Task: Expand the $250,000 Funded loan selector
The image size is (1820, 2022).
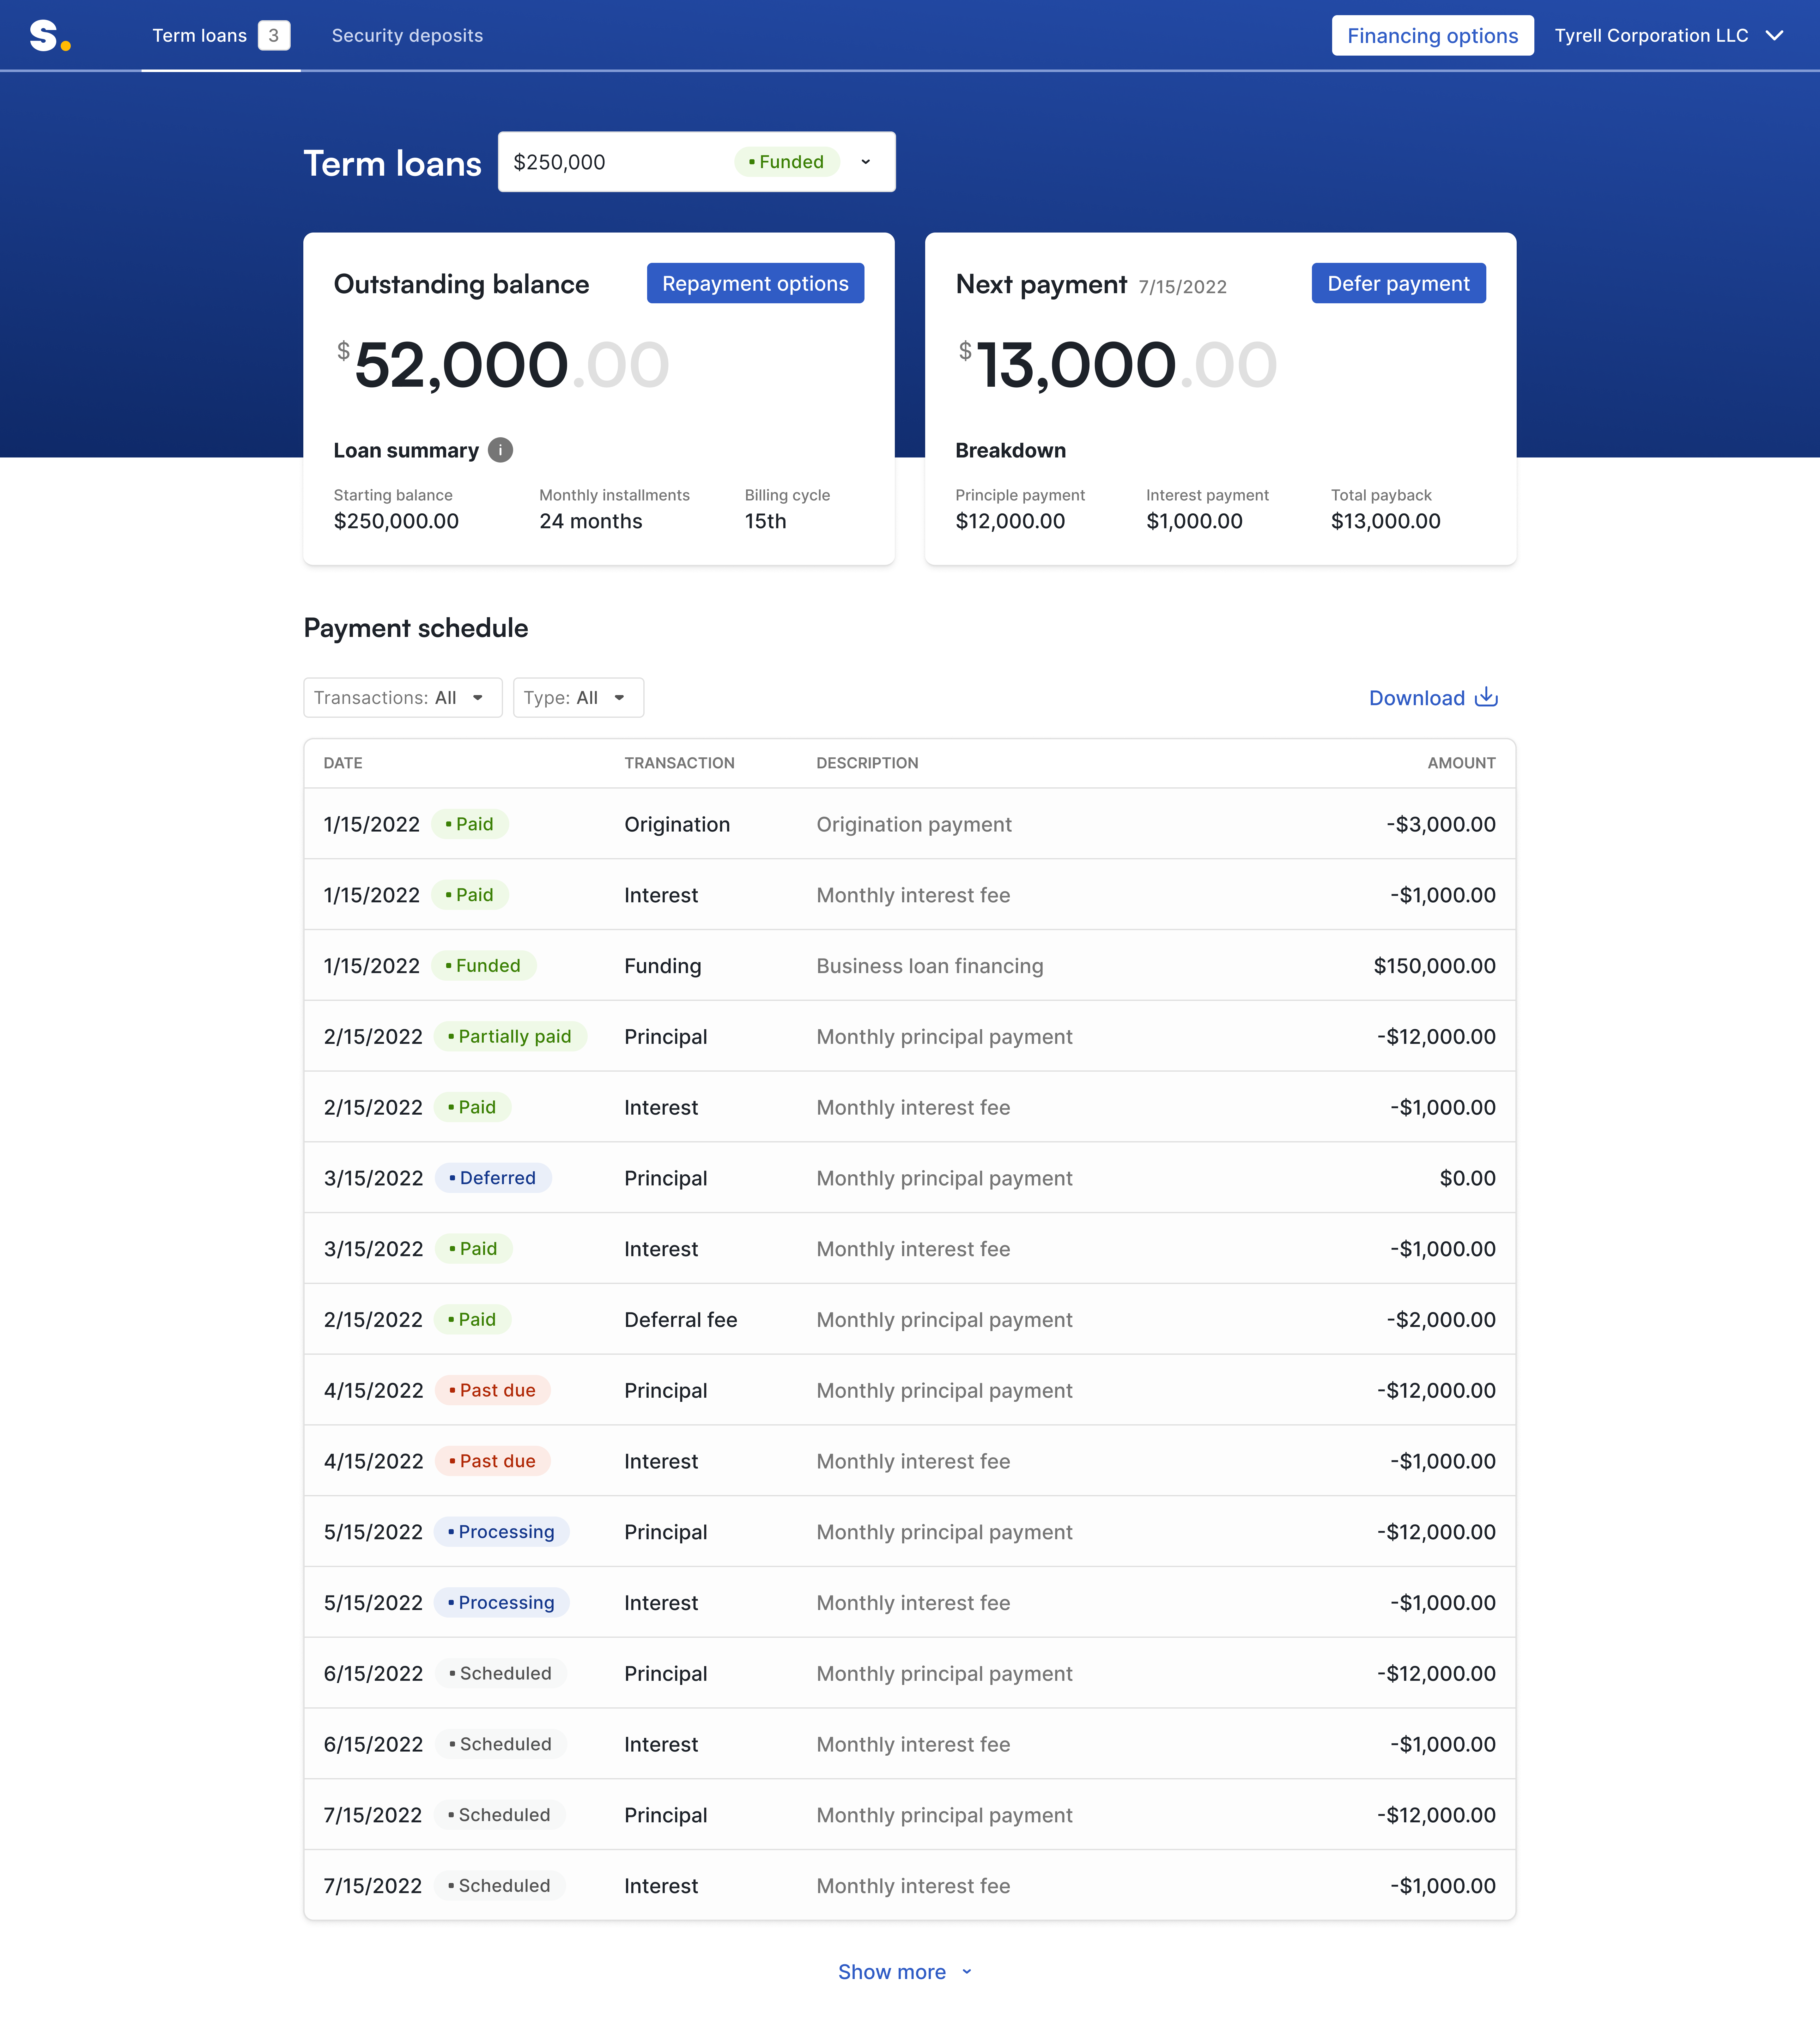Action: coord(697,162)
